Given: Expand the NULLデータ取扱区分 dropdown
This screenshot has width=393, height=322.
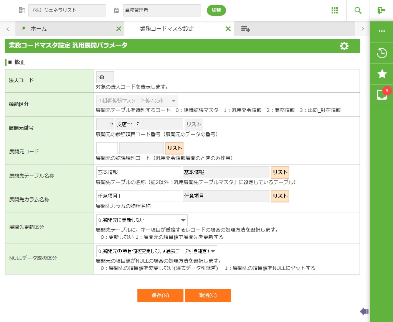Looking at the screenshot, I should point(157,251).
